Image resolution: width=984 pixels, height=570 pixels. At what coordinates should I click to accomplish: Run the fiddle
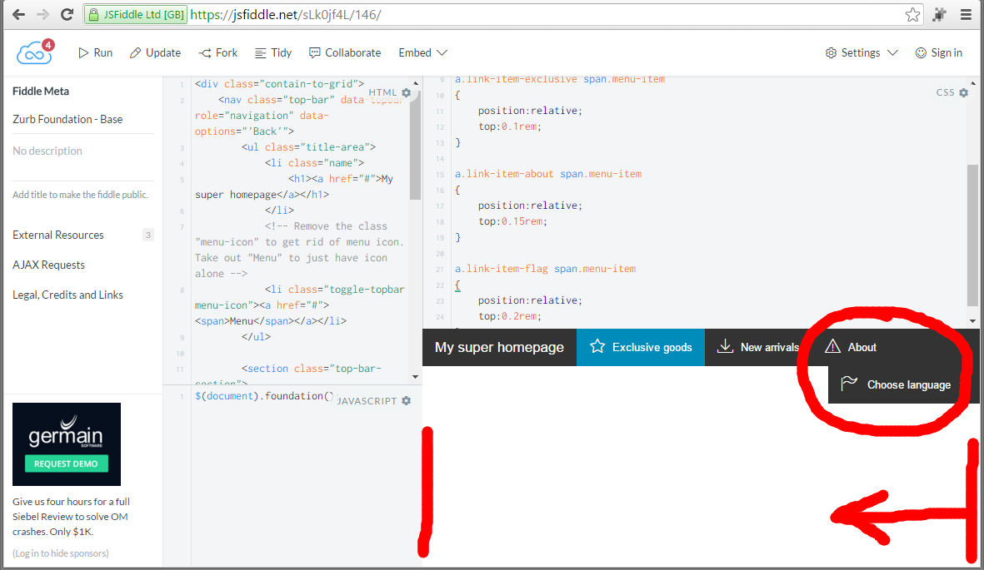pyautogui.click(x=95, y=52)
